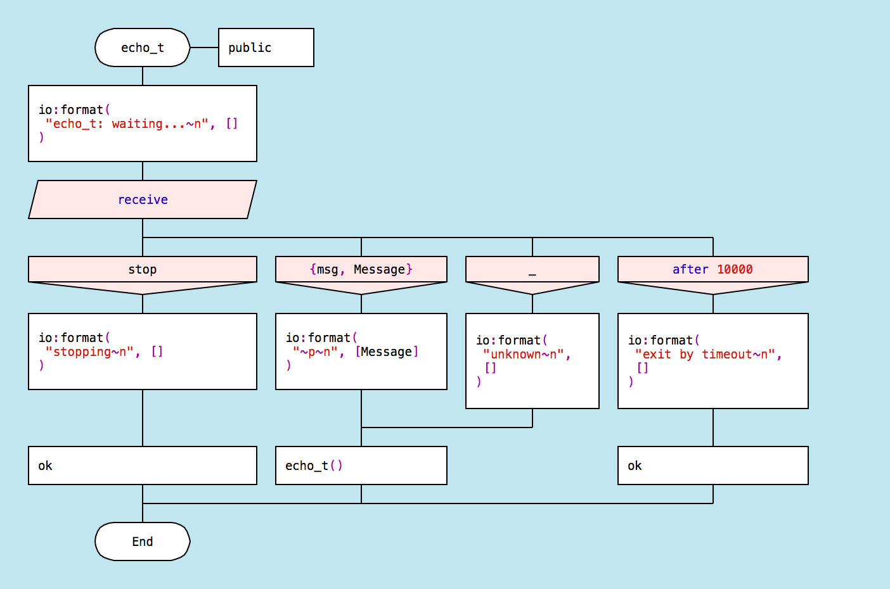Click the 'unknown~n' io:format block
Screen dimensions: 890x589
coord(532,361)
